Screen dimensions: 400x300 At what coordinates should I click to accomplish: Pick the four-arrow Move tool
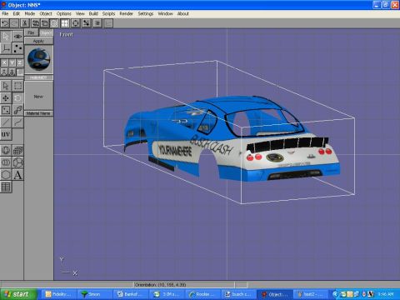(6, 98)
